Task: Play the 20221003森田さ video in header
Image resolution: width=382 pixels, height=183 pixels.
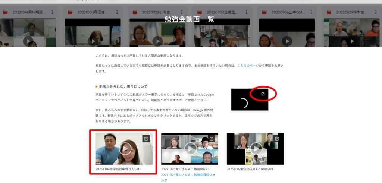Action: 93,41
